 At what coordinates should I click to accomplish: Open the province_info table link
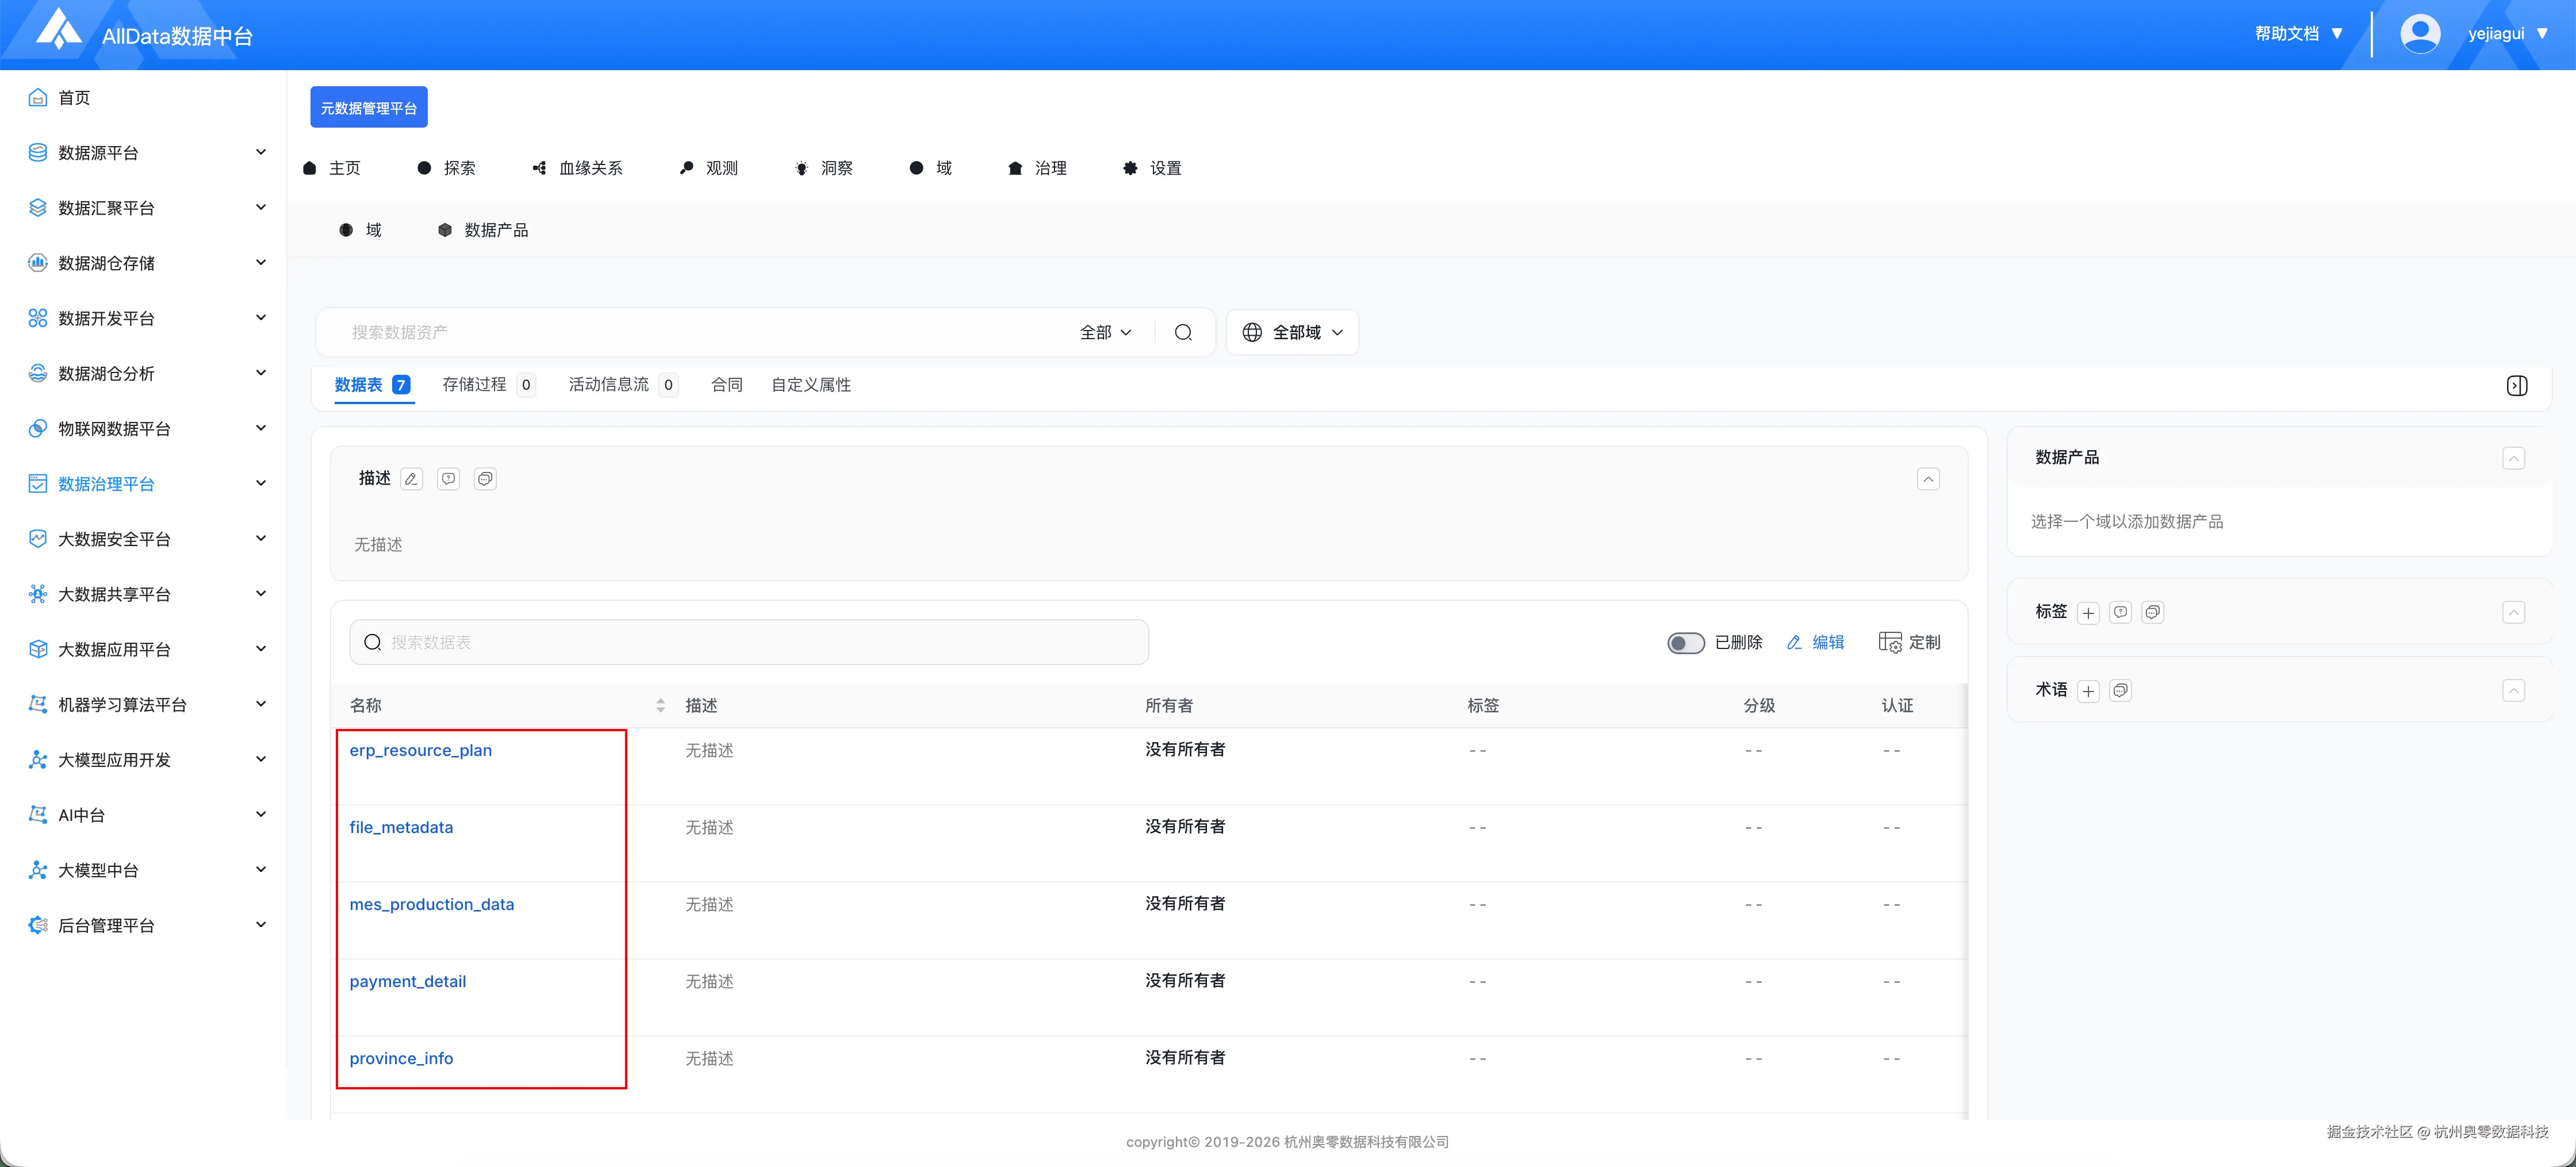[401, 1059]
